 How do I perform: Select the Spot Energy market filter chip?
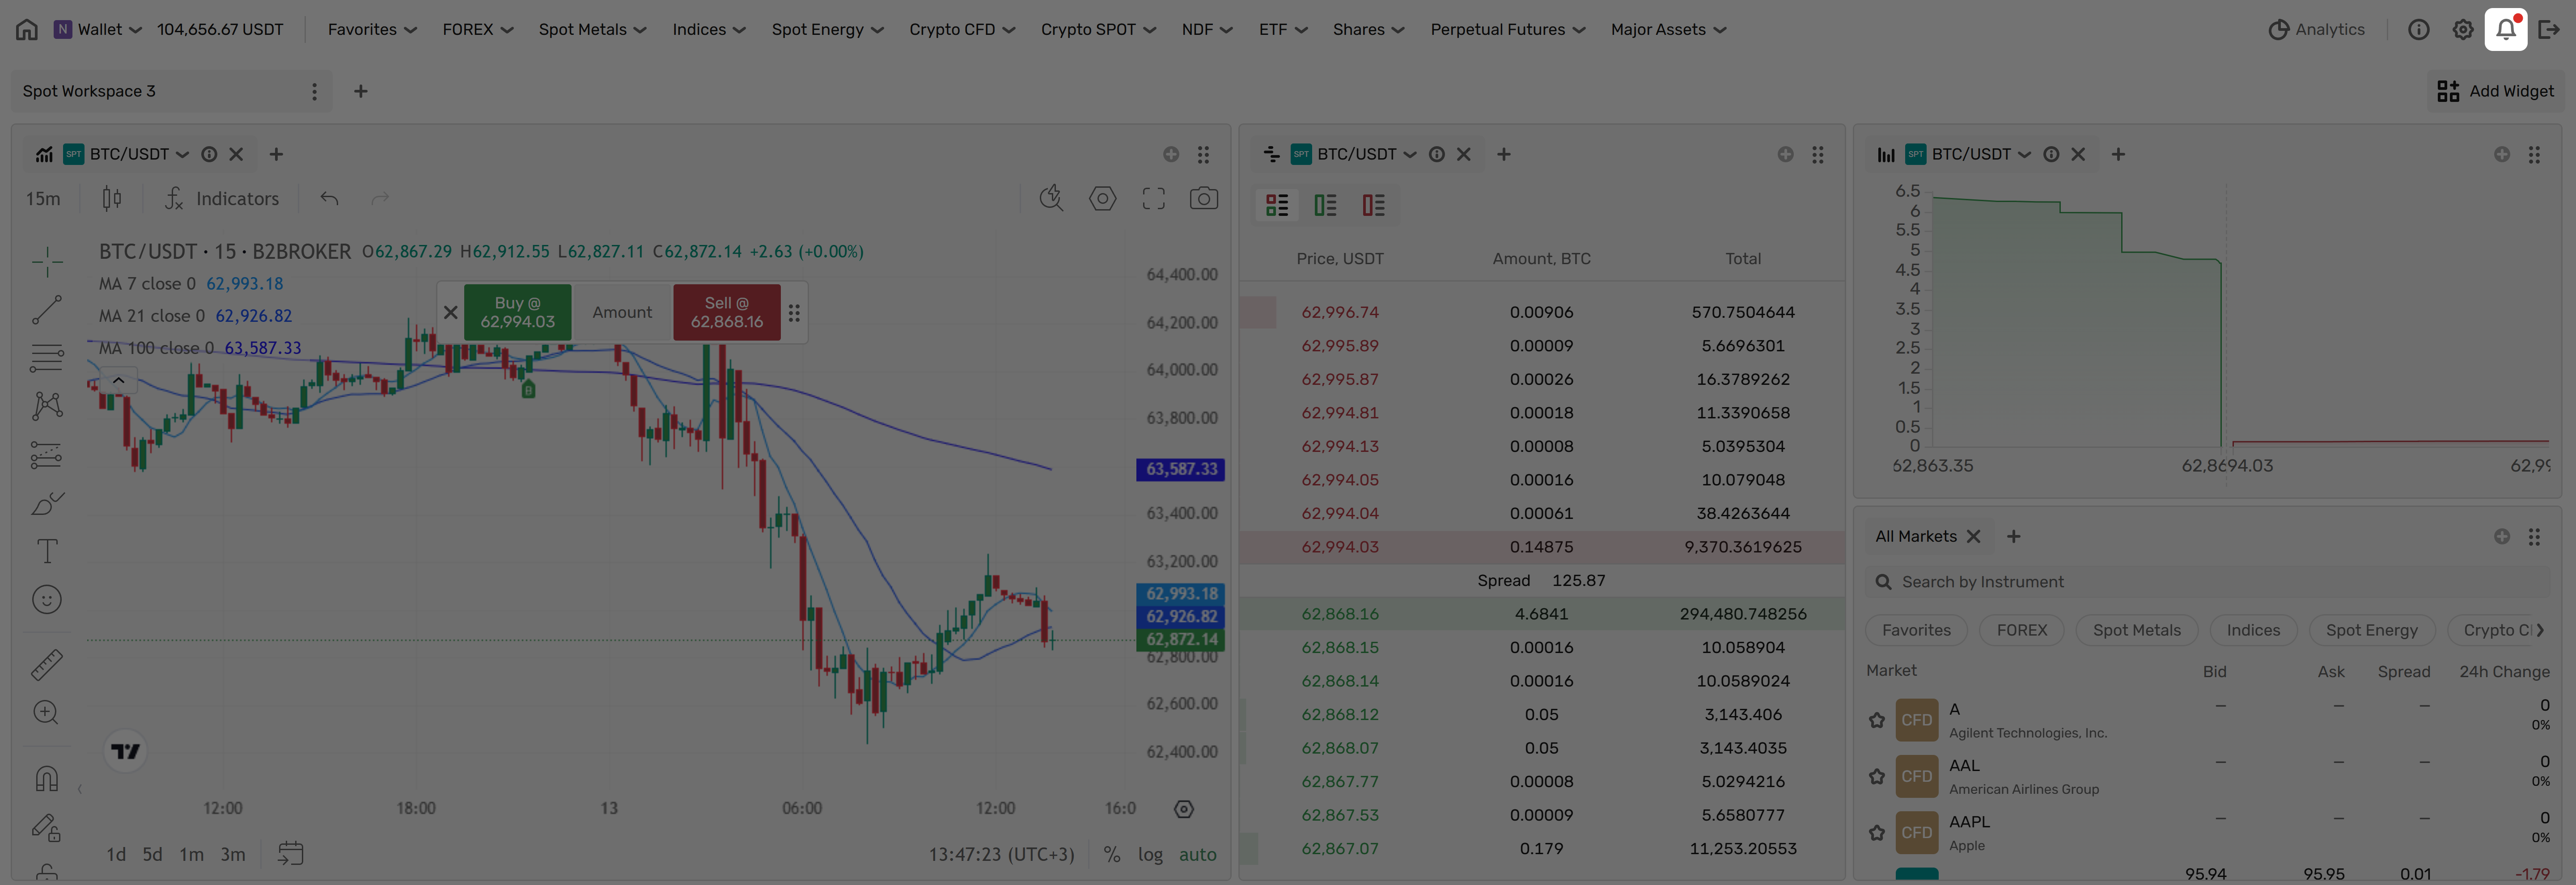[x=2371, y=630]
